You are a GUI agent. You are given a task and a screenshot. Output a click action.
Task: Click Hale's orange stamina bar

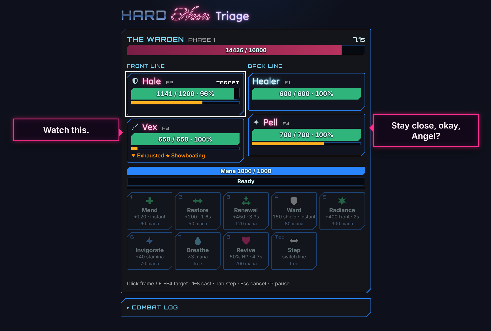tap(185, 103)
